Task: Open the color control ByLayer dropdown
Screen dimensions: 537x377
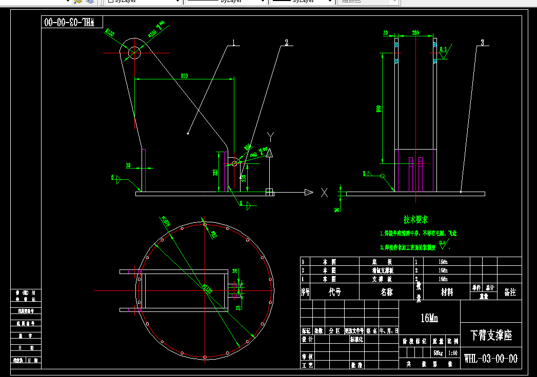Action: 144,2
